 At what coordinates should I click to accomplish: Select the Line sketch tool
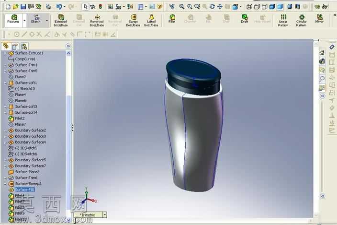pos(24,35)
